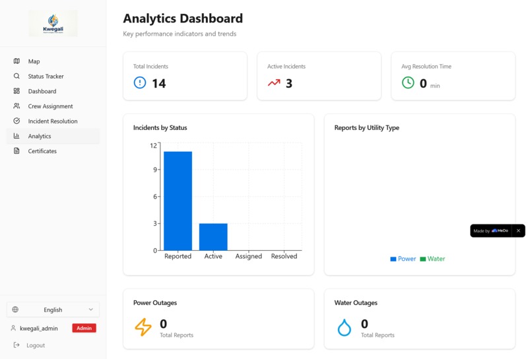Viewport: 532px width, 359px height.
Task: Open Incident Resolution page
Action: pyautogui.click(x=53, y=121)
